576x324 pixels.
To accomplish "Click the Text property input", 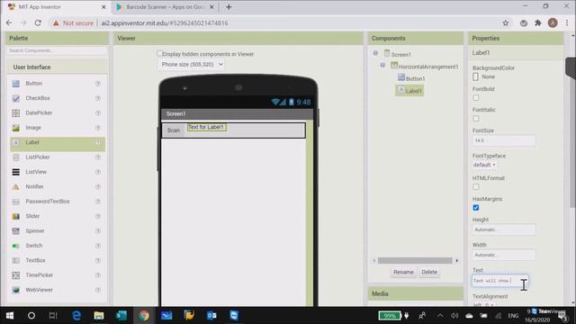I will (500, 281).
